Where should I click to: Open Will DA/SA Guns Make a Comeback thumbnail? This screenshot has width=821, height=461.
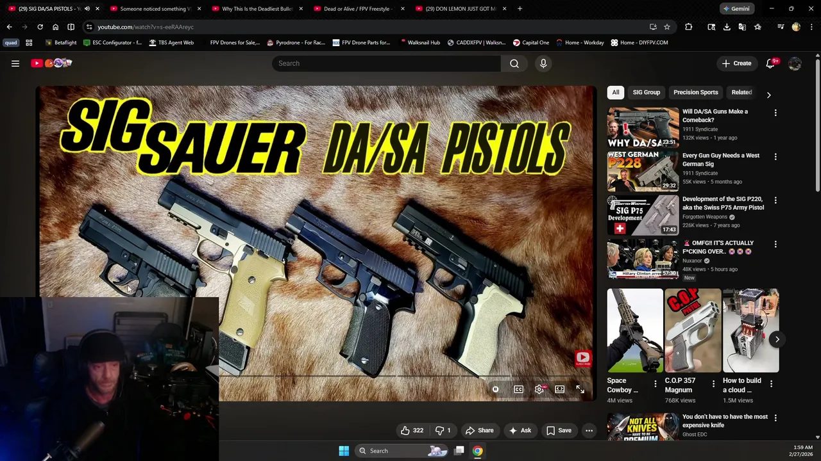click(x=643, y=127)
